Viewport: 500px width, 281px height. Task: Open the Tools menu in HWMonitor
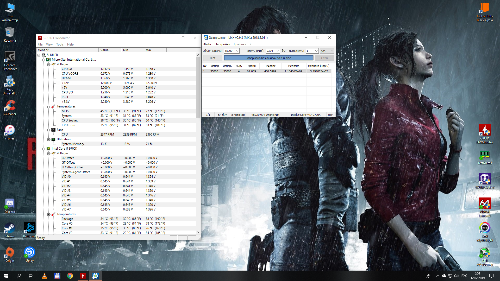pyautogui.click(x=60, y=44)
